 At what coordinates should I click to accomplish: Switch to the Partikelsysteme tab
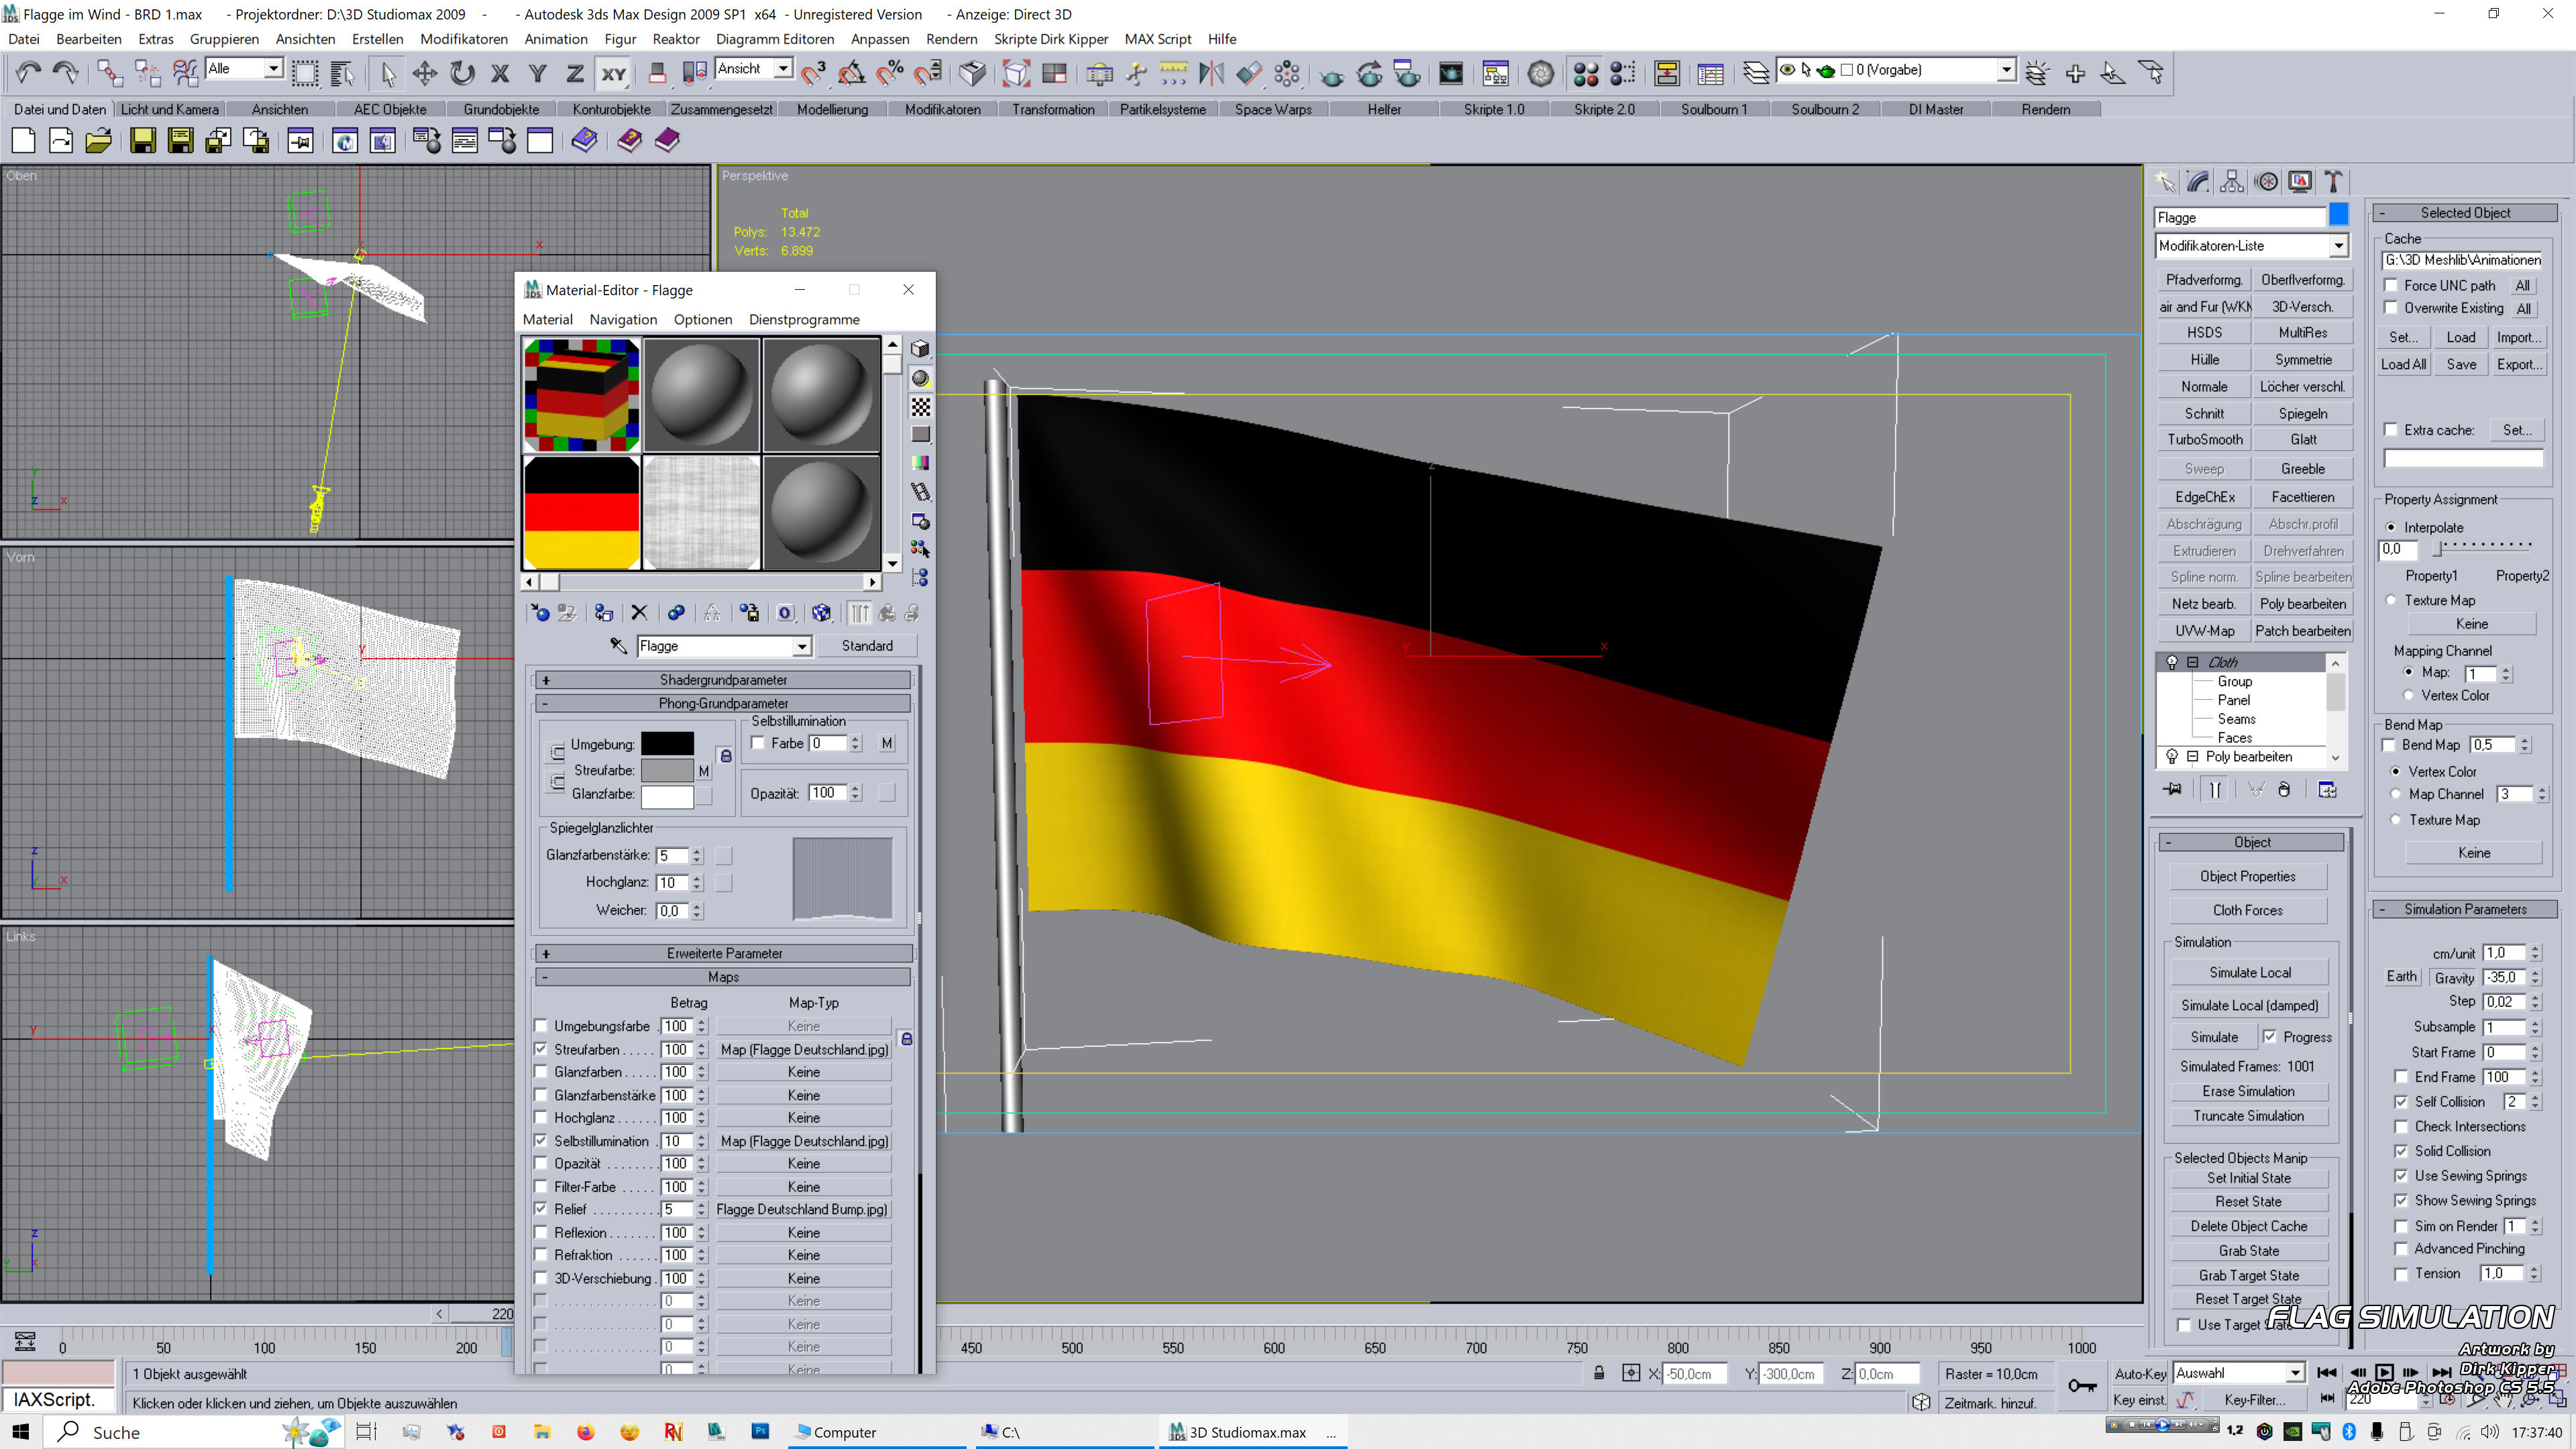pyautogui.click(x=1163, y=109)
